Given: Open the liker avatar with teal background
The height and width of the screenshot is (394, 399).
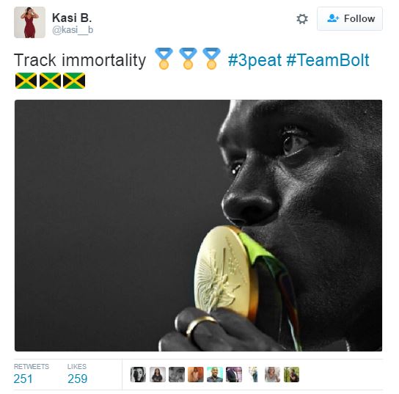Looking at the screenshot, I should point(215,374).
